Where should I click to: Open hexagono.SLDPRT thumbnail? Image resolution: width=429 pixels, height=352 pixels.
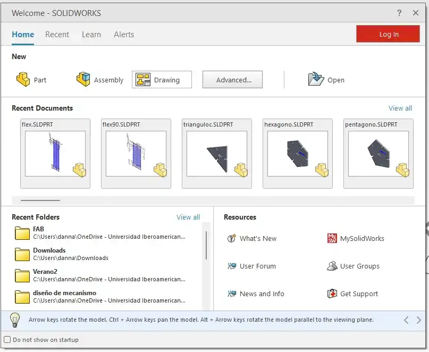[298, 154]
